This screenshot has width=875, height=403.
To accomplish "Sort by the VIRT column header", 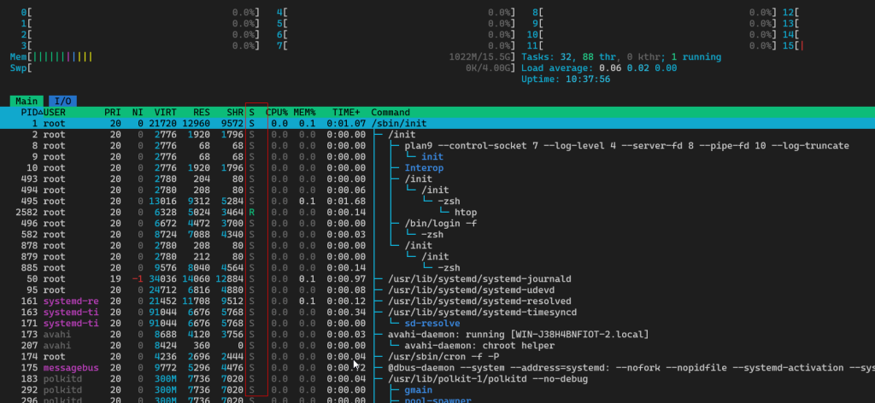I will (x=165, y=112).
